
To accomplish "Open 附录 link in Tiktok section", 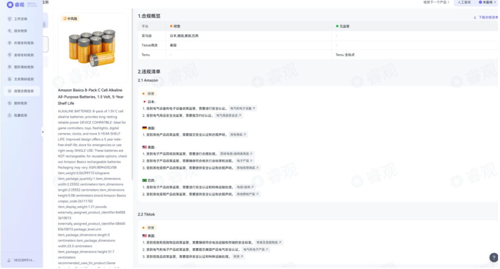I will tap(238, 257).
